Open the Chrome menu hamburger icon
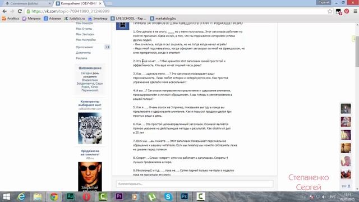 point(355,11)
